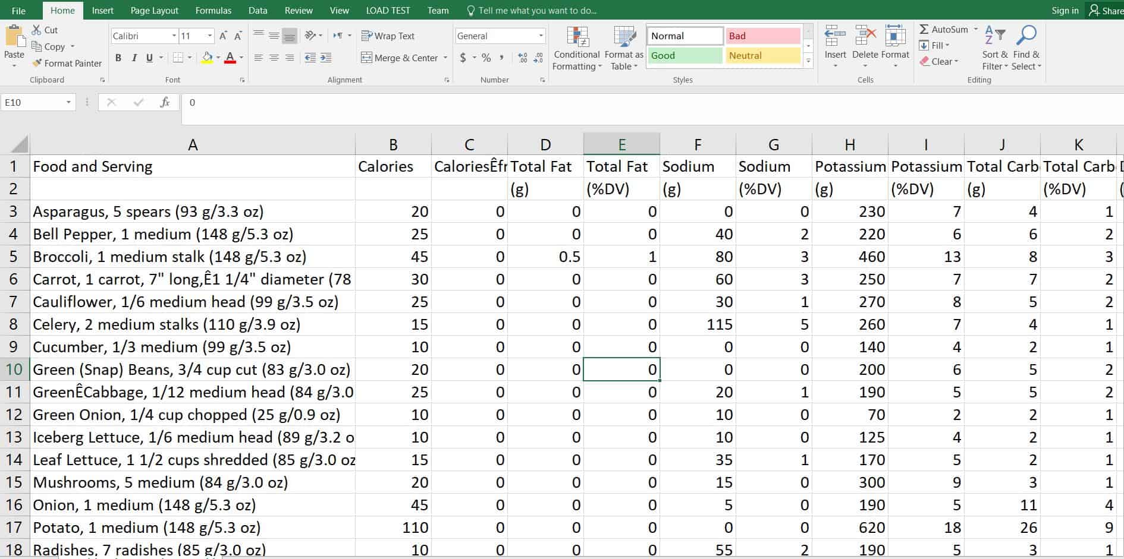The image size is (1124, 559).
Task: Open the font name Calibri dropdown
Action: pos(174,36)
